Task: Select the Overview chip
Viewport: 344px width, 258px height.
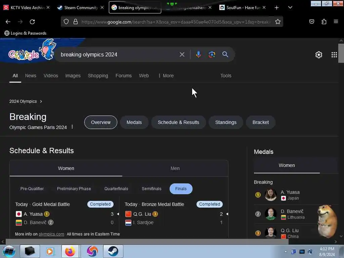Action: click(x=101, y=122)
